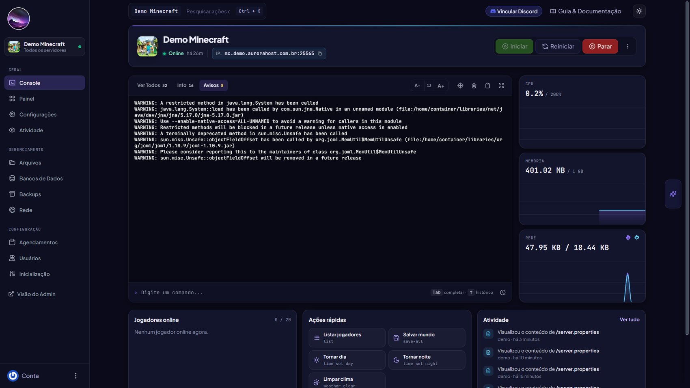The height and width of the screenshot is (388, 690).
Task: Copy the server IP address icon
Action: tap(320, 54)
